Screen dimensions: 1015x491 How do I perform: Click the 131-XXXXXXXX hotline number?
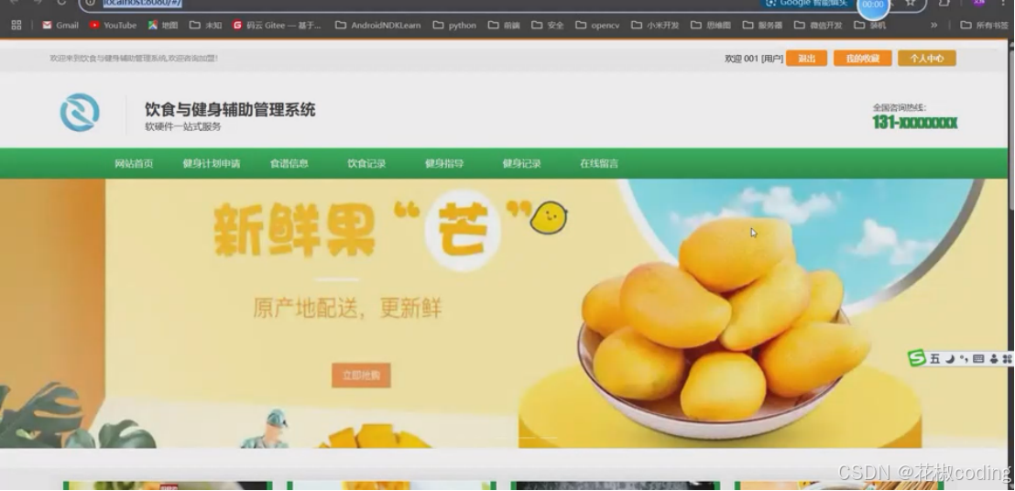point(914,122)
